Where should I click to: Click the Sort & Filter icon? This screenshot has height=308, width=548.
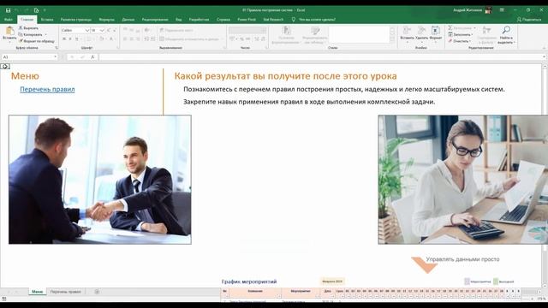coord(486,30)
